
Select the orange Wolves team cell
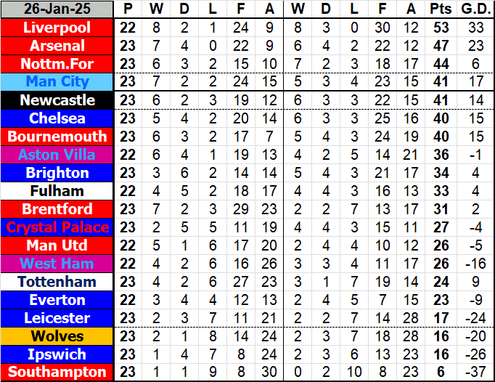point(57,336)
